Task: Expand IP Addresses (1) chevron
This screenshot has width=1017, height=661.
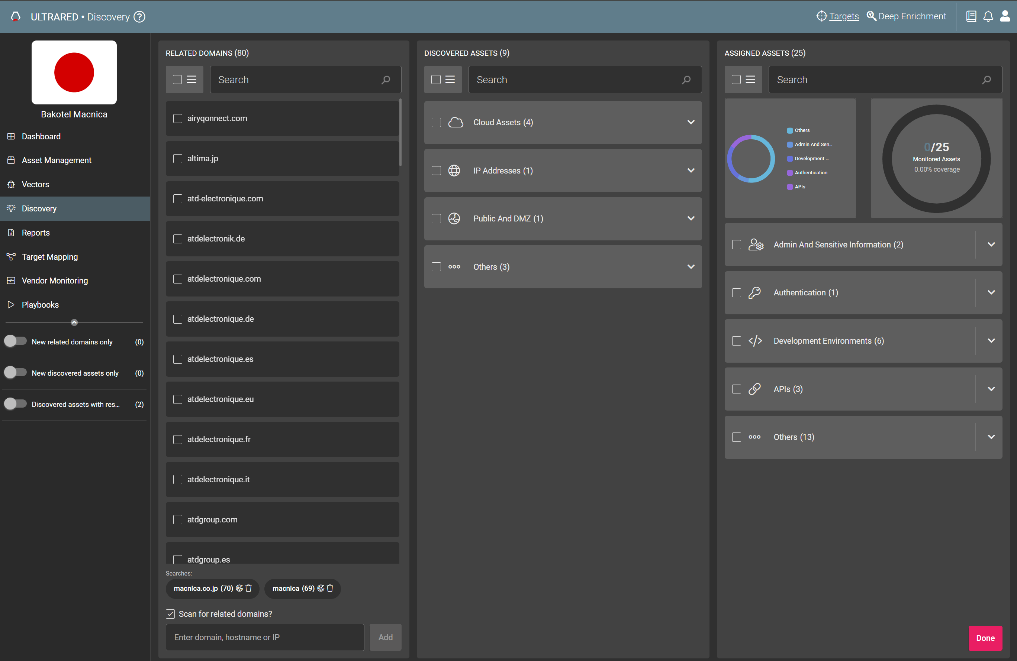Action: click(x=691, y=171)
